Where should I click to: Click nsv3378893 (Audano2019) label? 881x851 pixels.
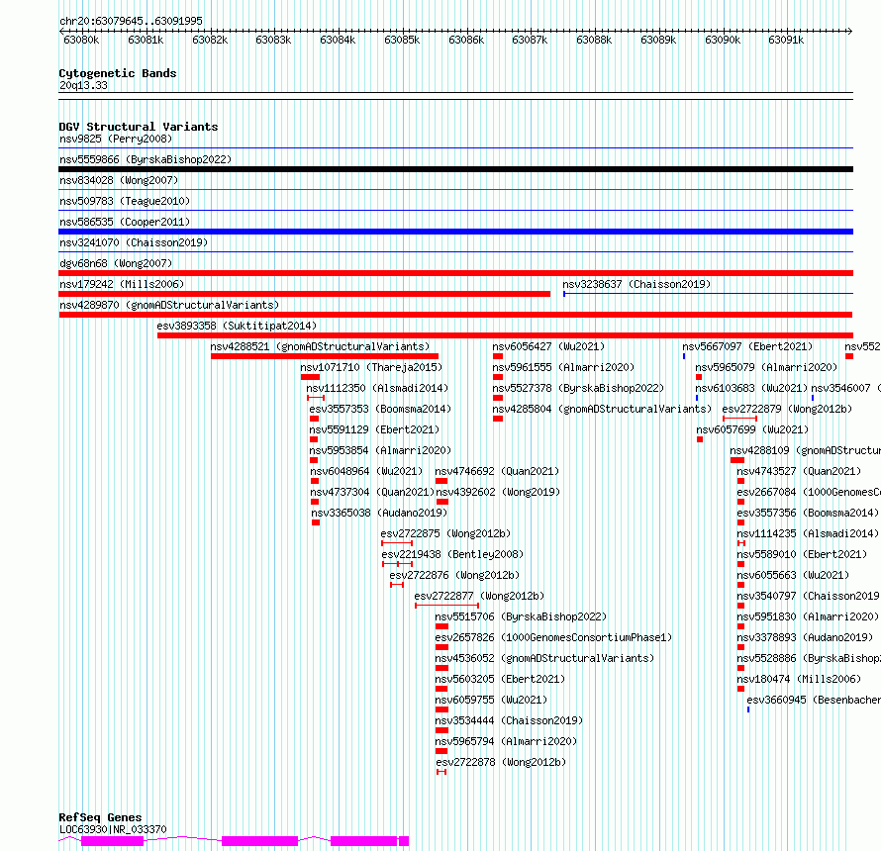(x=805, y=637)
